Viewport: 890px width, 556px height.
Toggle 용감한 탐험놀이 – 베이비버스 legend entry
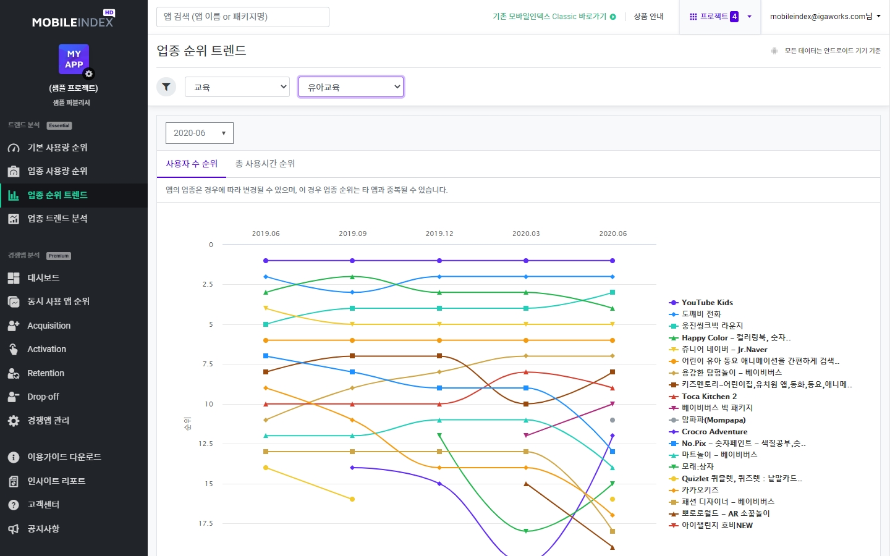[726, 373]
